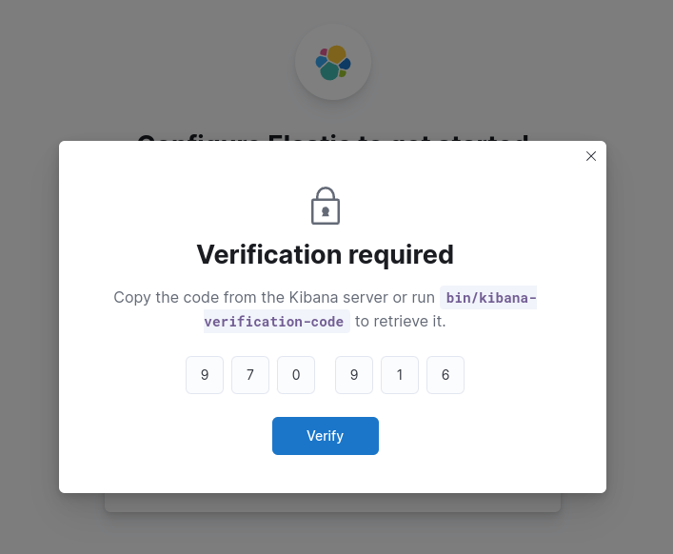Click the Copy the code instruction text
The image size is (673, 554).
[273, 298]
